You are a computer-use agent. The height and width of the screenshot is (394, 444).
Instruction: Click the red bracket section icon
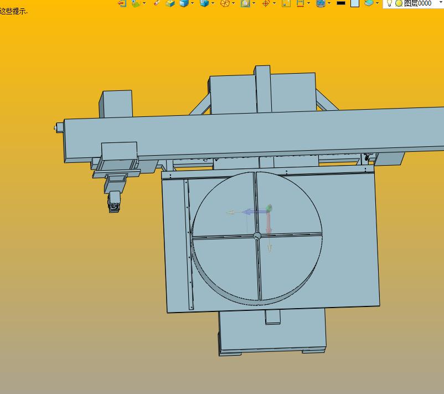[300, 3]
